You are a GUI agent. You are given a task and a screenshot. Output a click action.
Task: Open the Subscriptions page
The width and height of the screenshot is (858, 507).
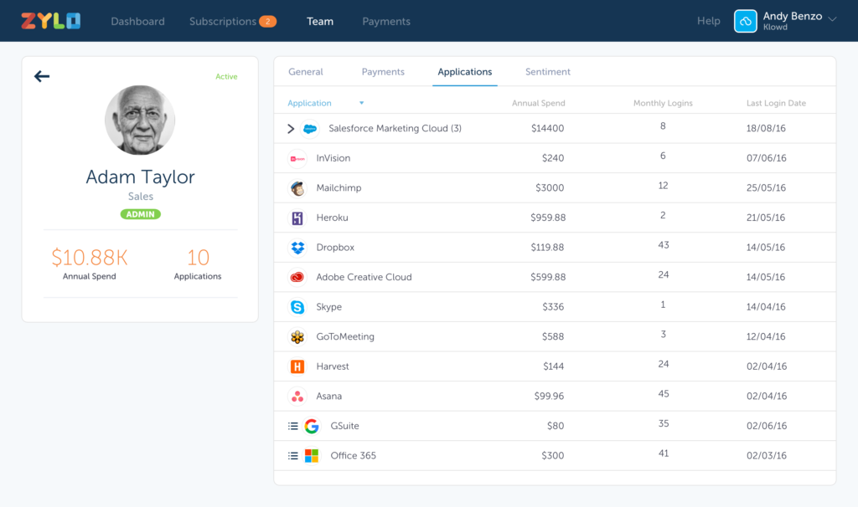click(x=223, y=21)
